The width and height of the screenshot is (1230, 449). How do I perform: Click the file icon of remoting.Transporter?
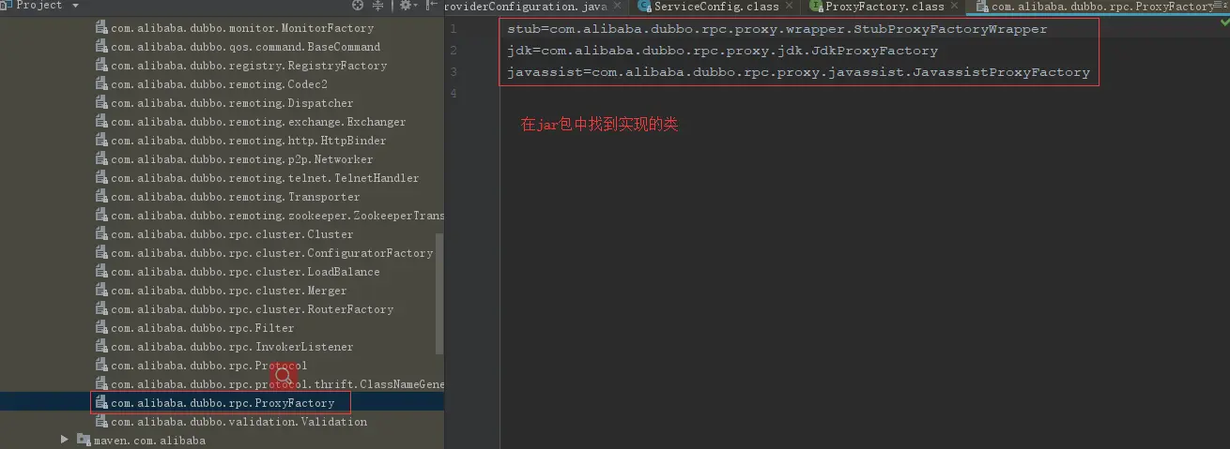(x=101, y=197)
